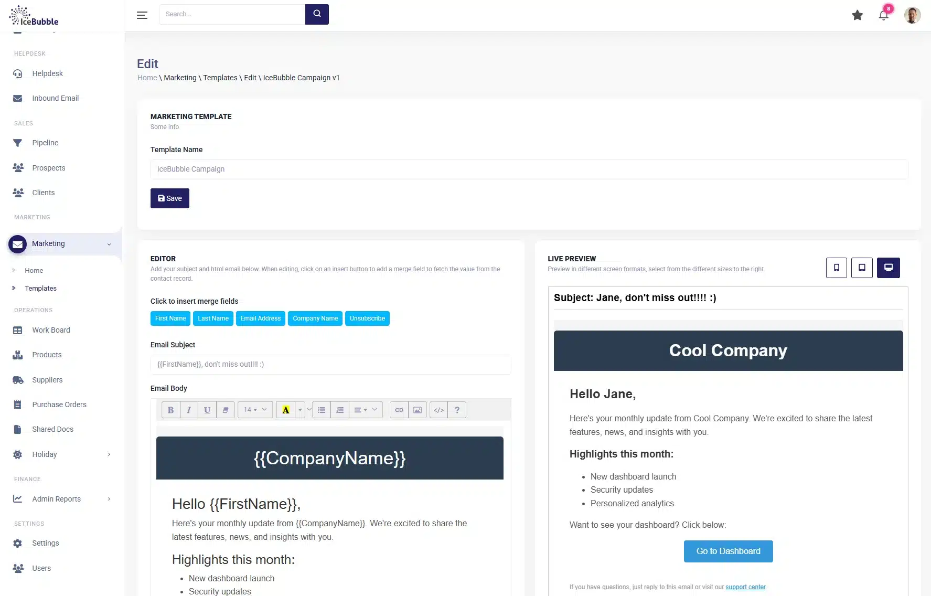
Task: Toggle underline formatting in editor toolbar
Action: 207,410
